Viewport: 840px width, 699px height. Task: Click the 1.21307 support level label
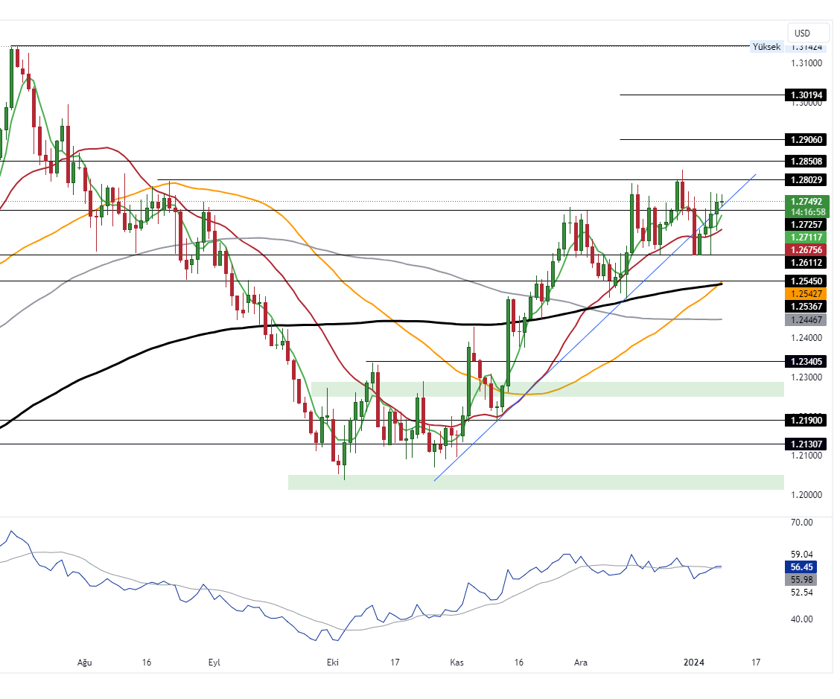(807, 444)
